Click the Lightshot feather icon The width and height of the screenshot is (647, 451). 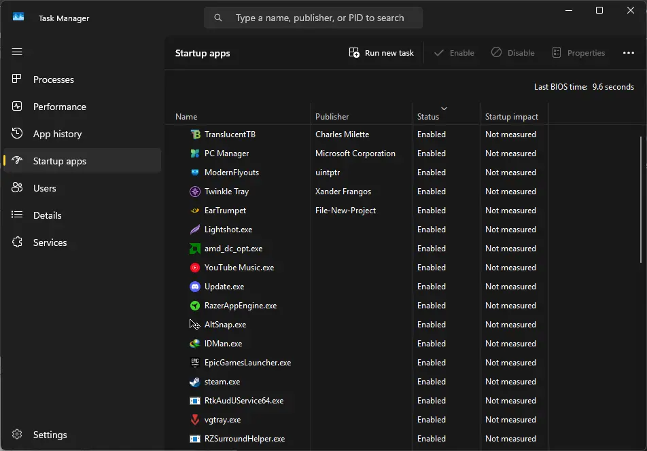point(195,229)
